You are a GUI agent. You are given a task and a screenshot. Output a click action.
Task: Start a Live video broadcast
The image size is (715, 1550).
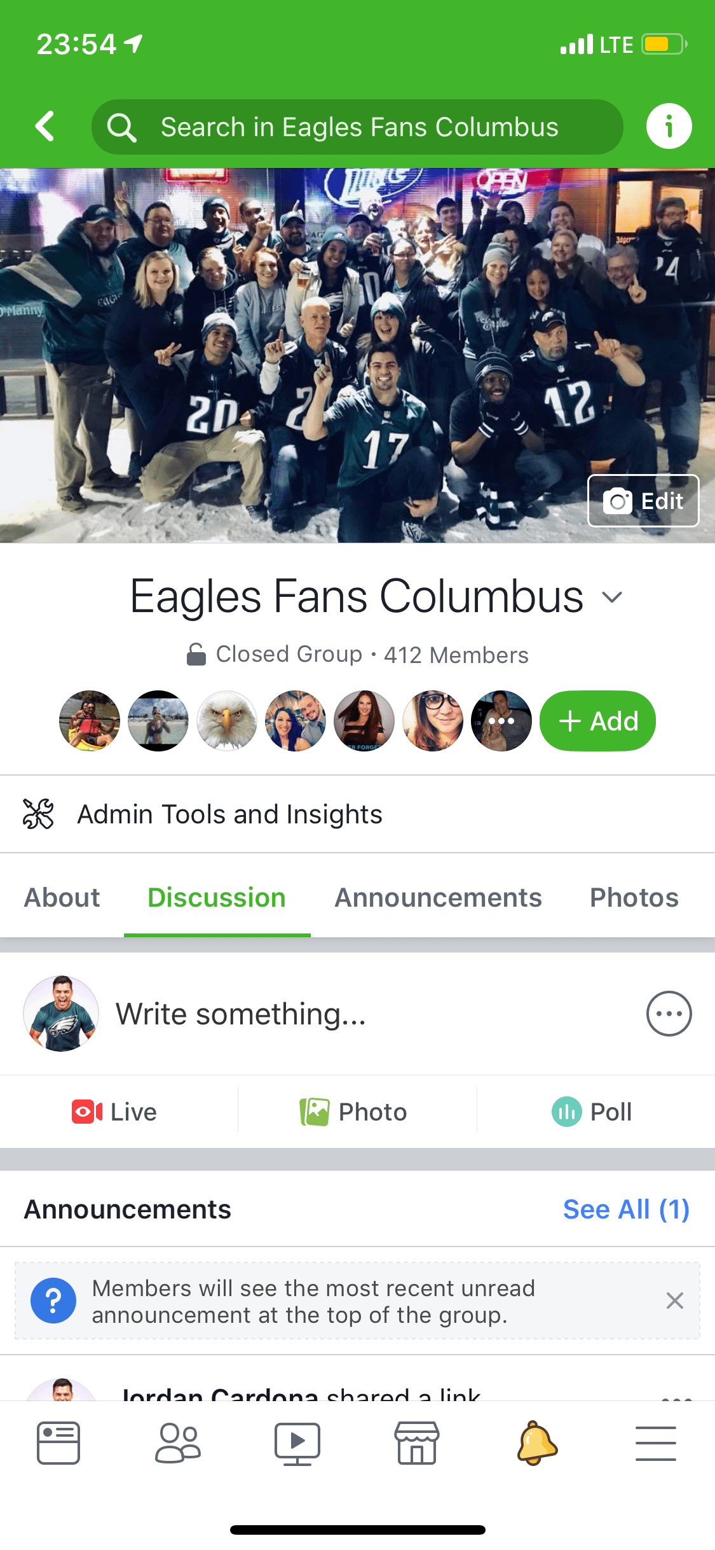tap(116, 1111)
